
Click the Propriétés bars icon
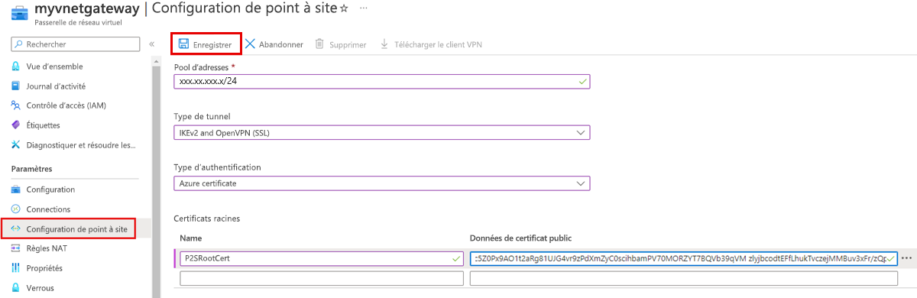pyautogui.click(x=15, y=268)
